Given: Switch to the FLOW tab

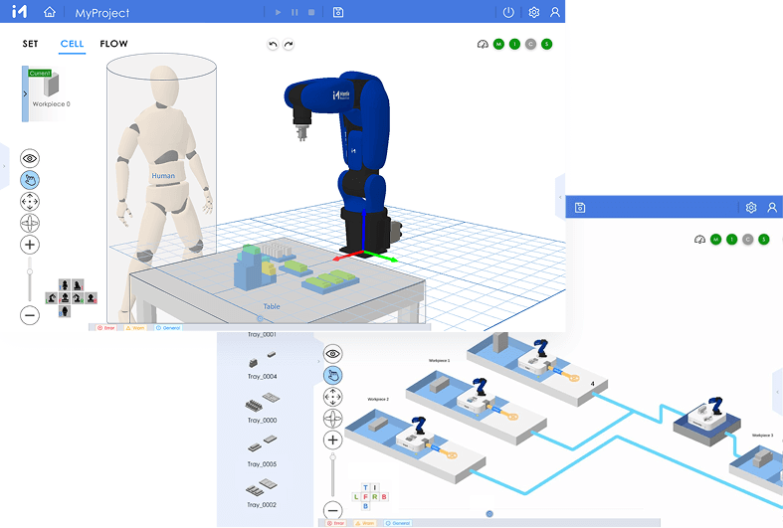Looking at the screenshot, I should click(113, 44).
